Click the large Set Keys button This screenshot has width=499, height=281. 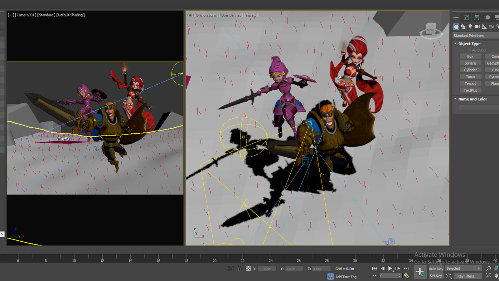(x=420, y=272)
